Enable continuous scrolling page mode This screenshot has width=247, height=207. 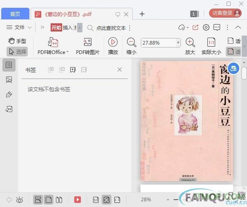coord(38,200)
